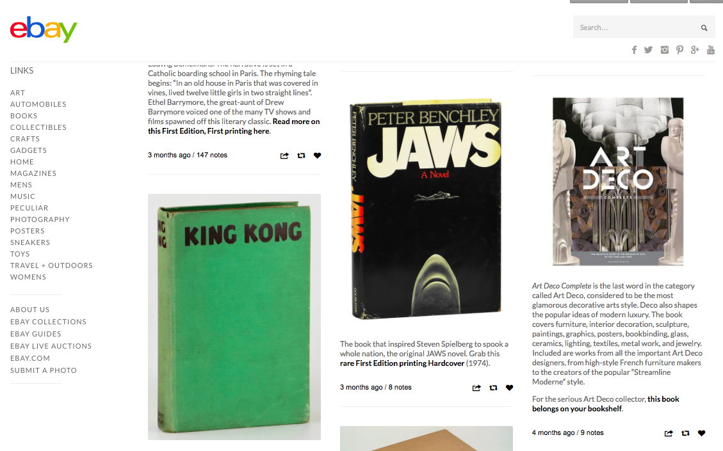Reblog the JAWS post
Screen dimensions: 723x451
[493, 388]
